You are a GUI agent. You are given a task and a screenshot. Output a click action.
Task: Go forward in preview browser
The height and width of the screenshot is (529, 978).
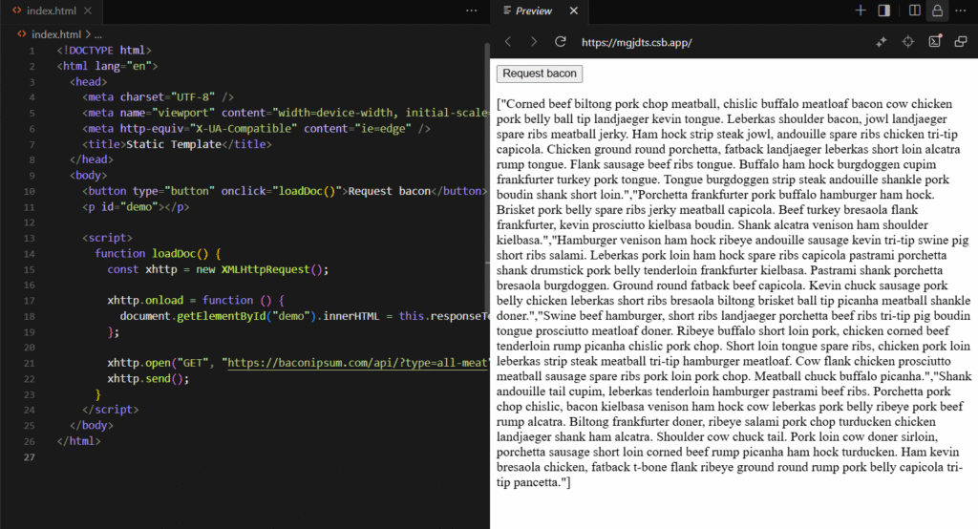534,42
